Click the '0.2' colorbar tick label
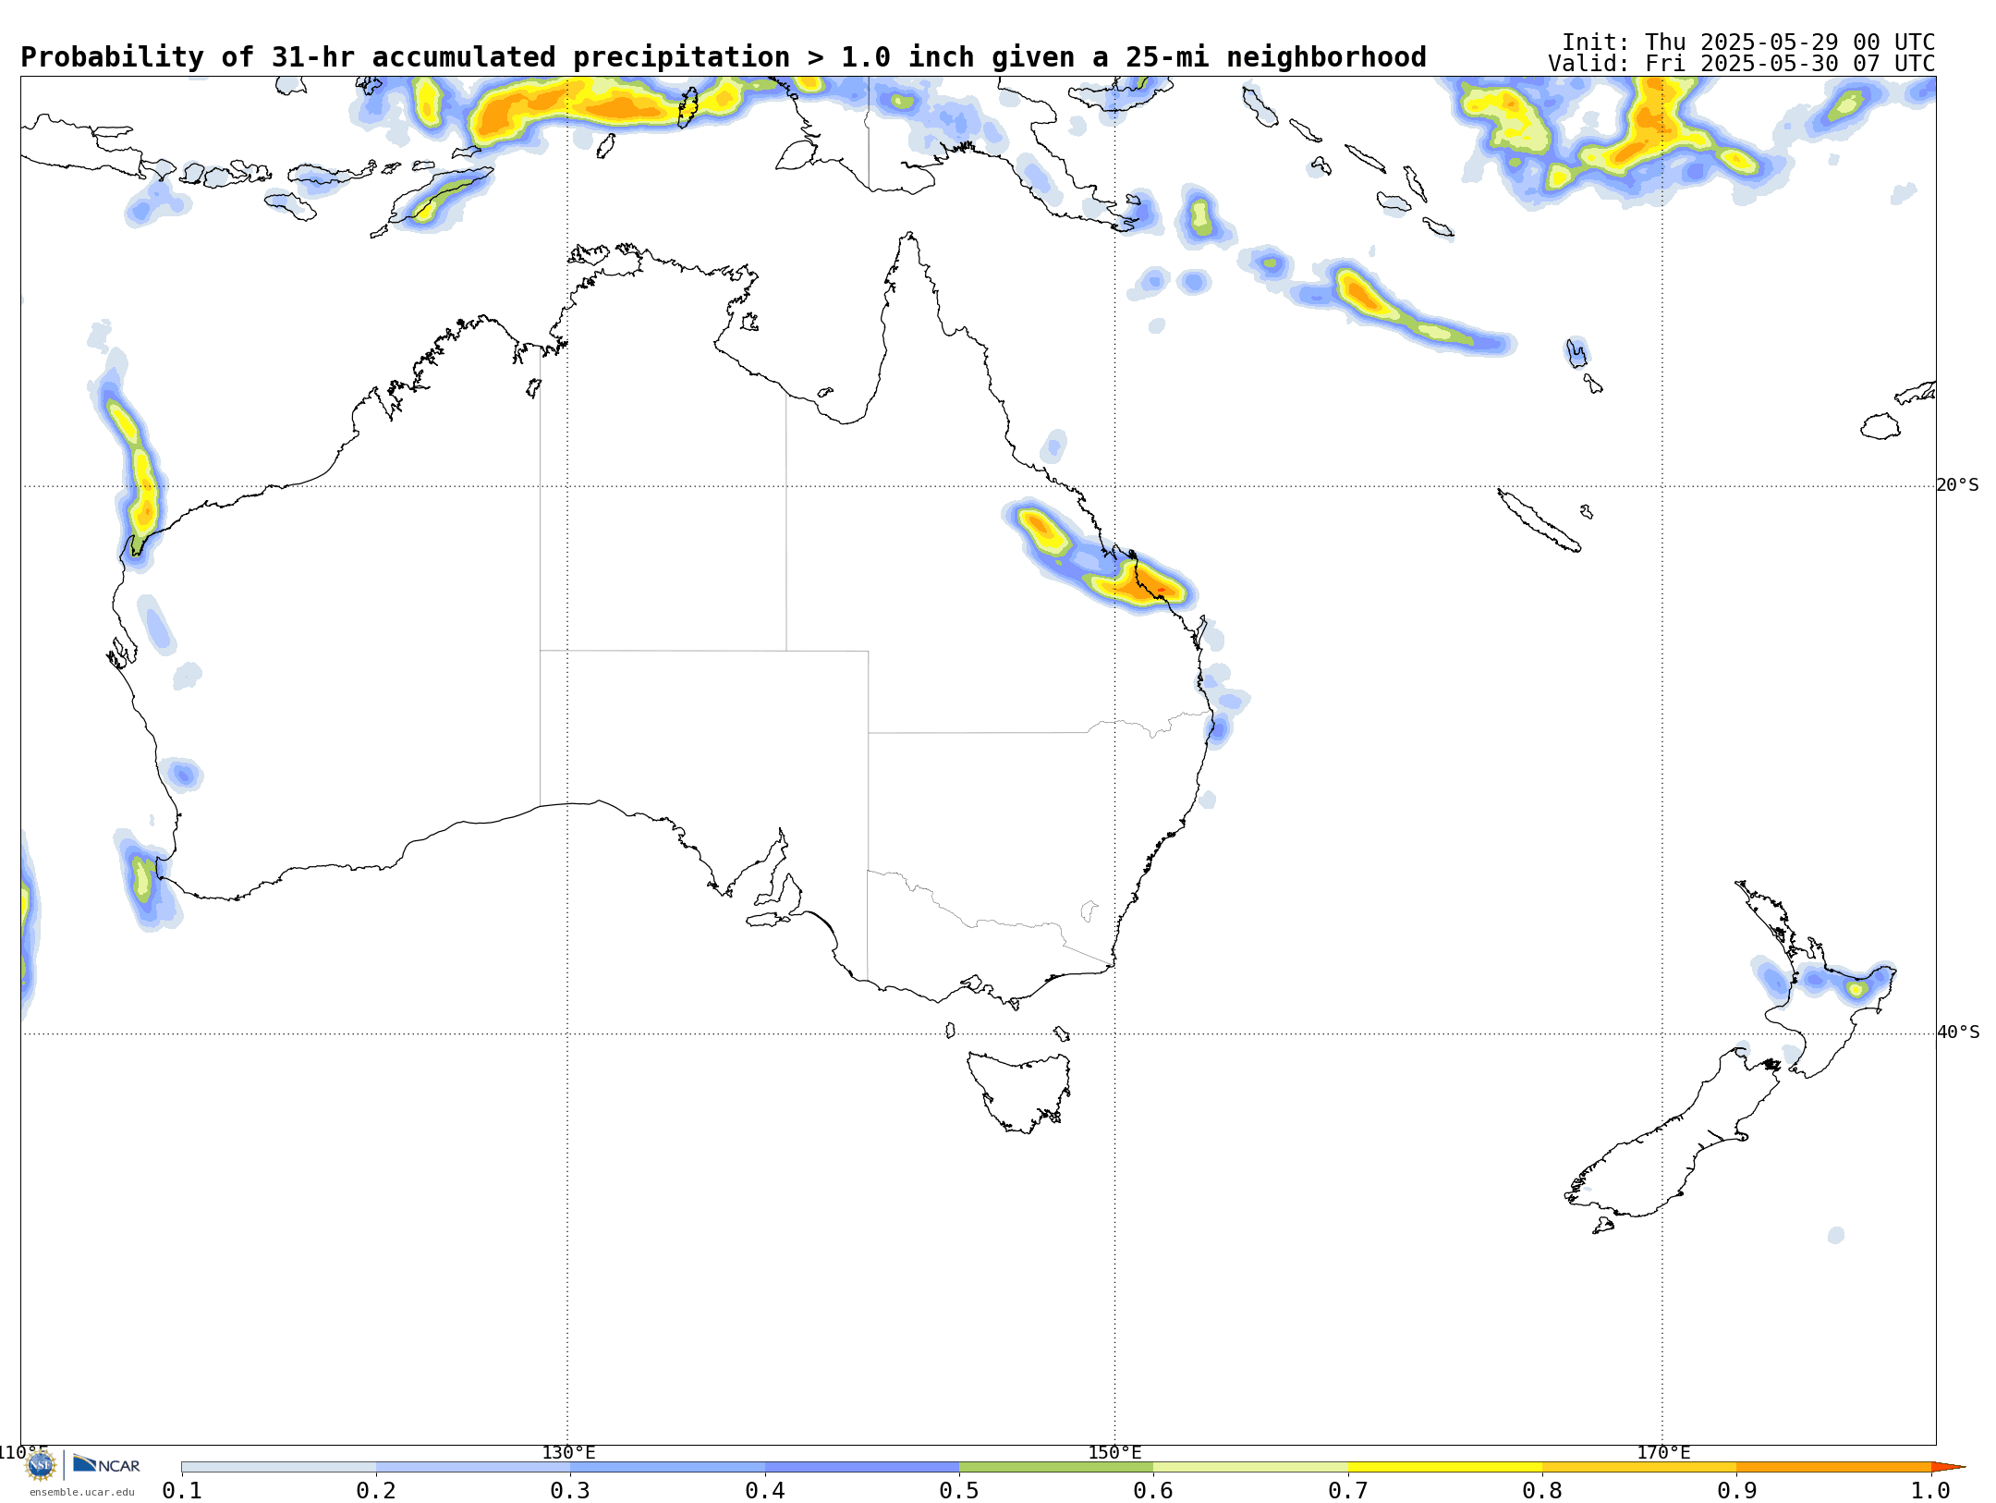The image size is (1996, 1503). click(376, 1491)
